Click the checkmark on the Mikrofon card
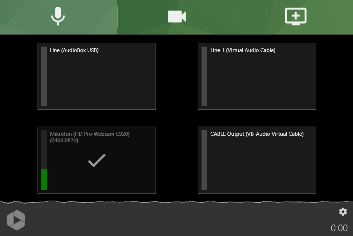The image size is (353, 236). click(97, 160)
